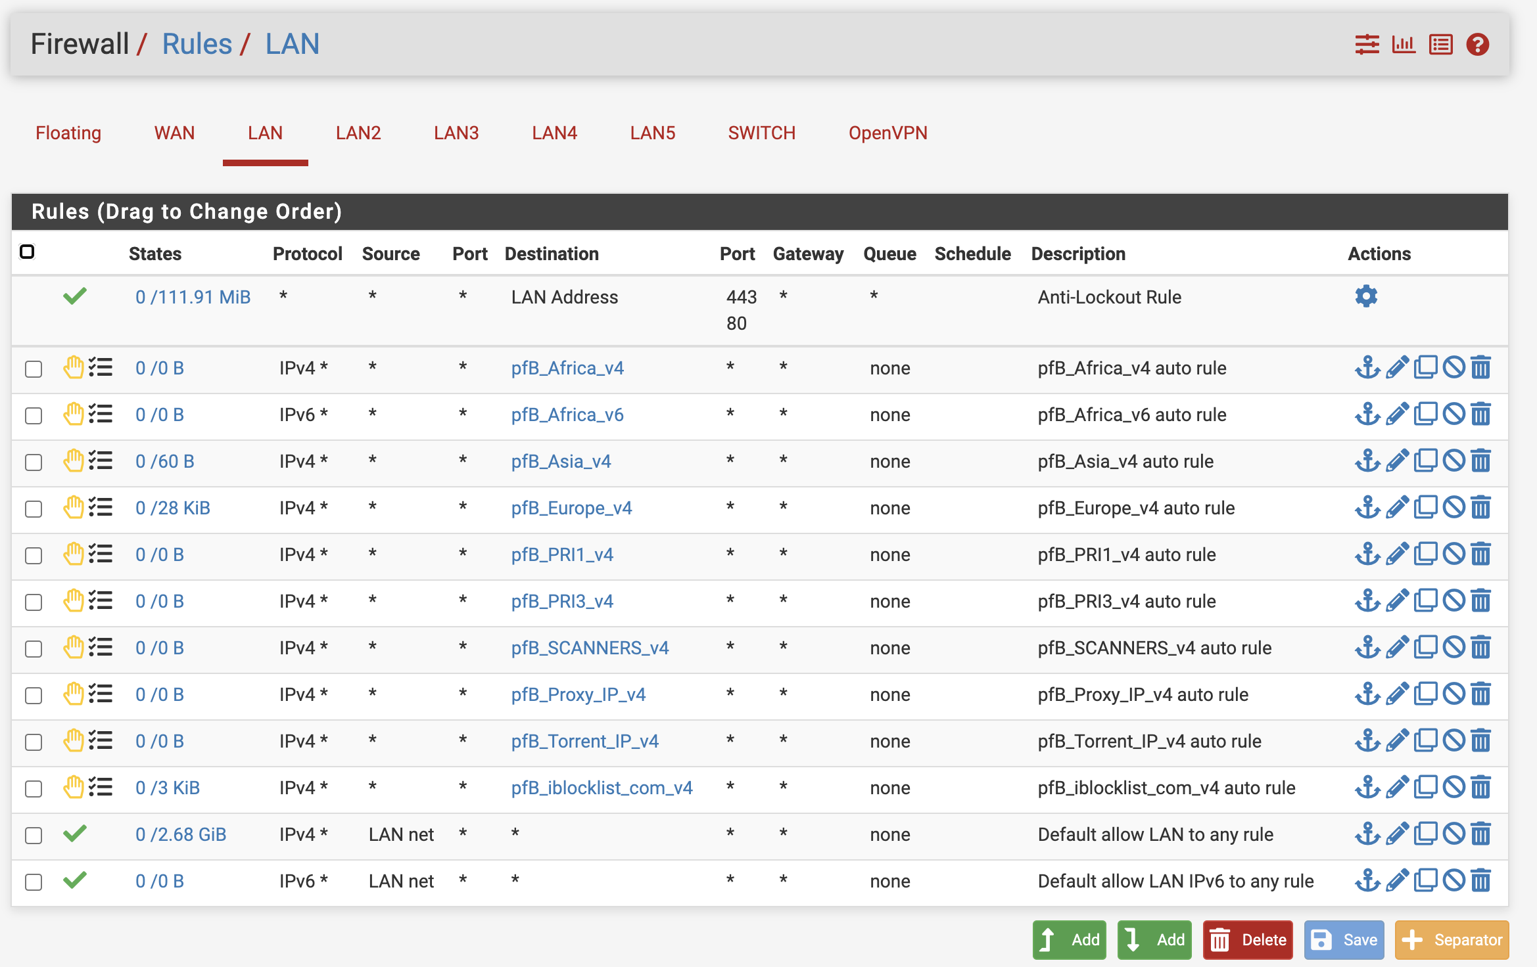
Task: Delete Default allow LAN to any rule via trash
Action: 1480,834
